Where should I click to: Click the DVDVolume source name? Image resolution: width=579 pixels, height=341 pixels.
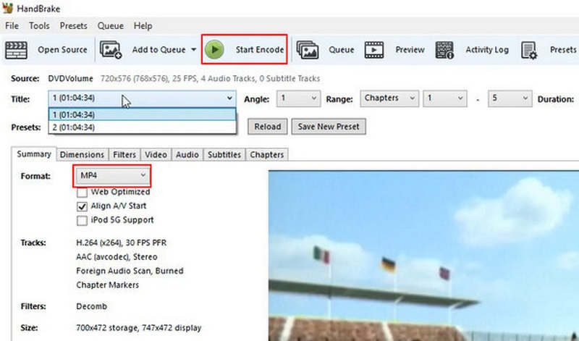(x=70, y=79)
